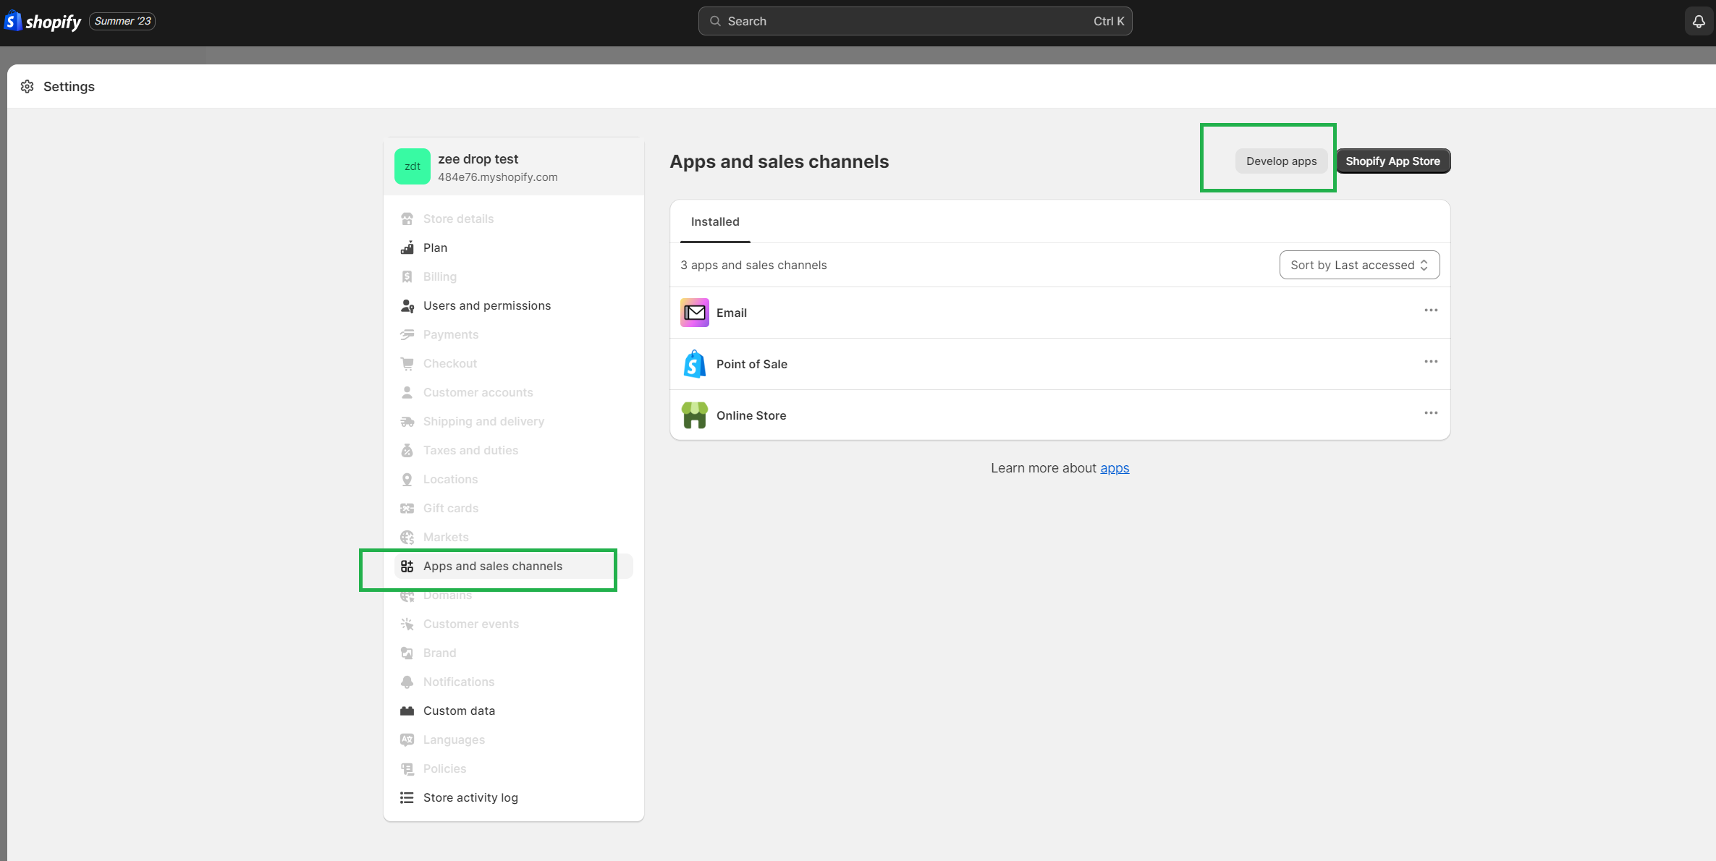Open Gift cards settings label

point(451,509)
